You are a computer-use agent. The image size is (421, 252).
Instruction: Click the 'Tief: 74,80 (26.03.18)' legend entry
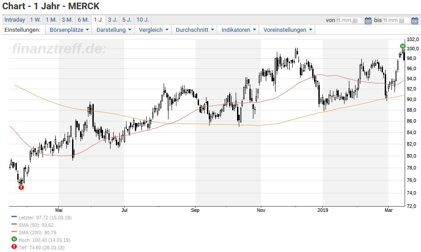(x=42, y=248)
